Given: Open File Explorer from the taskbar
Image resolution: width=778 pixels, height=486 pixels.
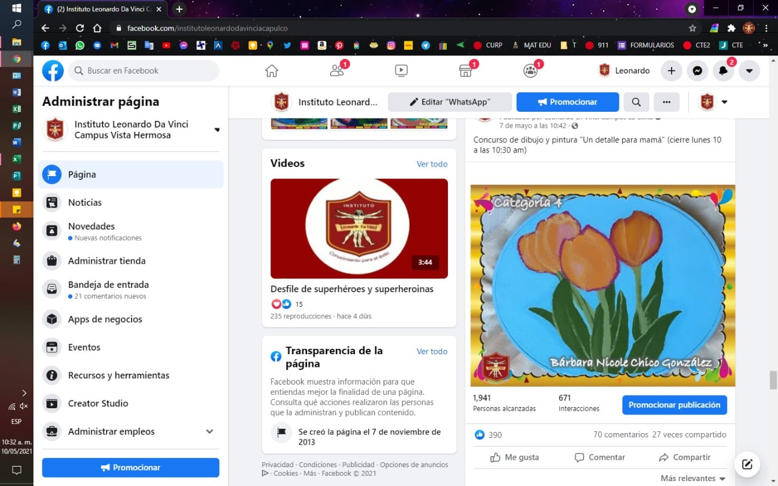Looking at the screenshot, I should (16, 42).
